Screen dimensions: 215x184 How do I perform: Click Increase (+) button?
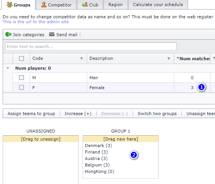[78, 114]
